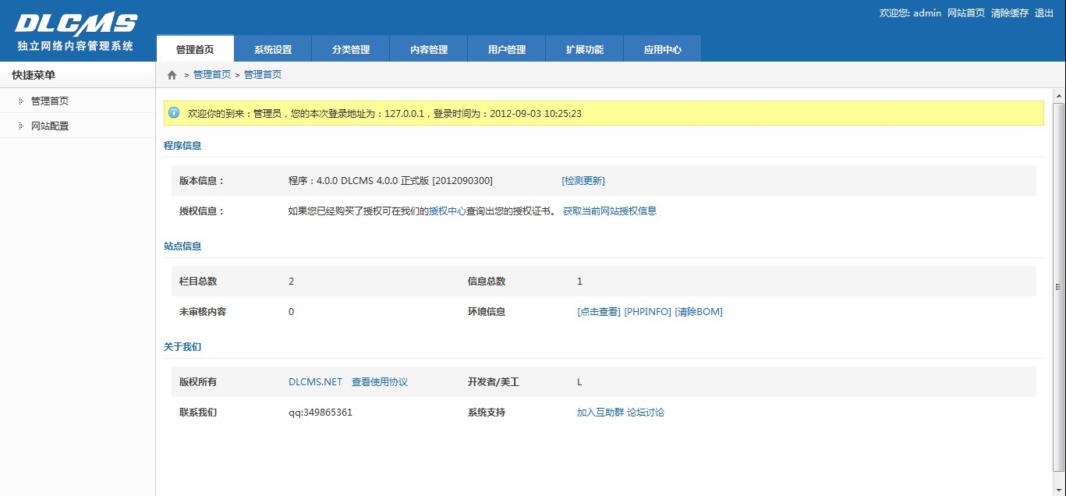Select the 用户管理 tab

coord(507,49)
